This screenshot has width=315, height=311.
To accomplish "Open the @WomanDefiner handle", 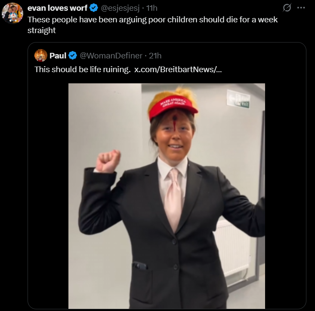I will pyautogui.click(x=111, y=55).
